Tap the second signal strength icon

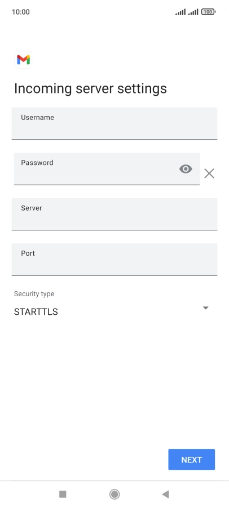(193, 12)
